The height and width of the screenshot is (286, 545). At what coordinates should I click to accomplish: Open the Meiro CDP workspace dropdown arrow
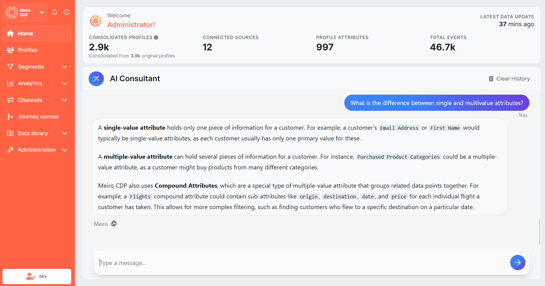click(42, 13)
